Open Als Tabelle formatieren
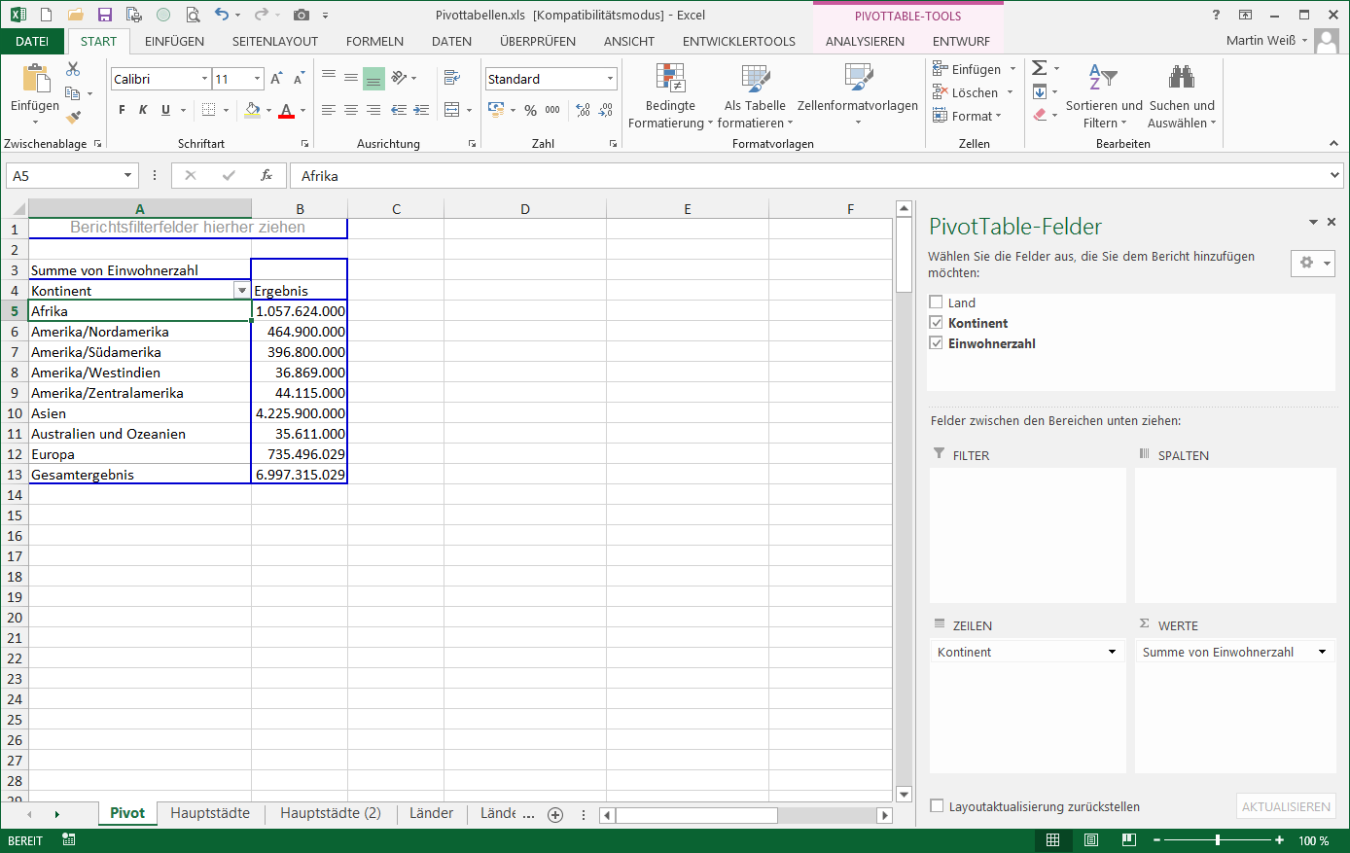The image size is (1350, 853). click(x=754, y=92)
